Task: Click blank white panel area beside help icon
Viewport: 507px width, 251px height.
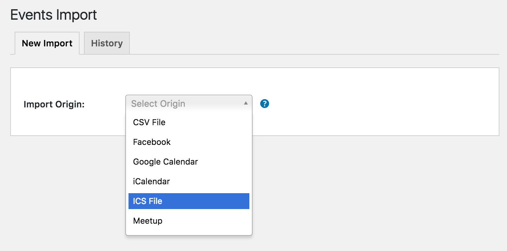Action: (x=382, y=102)
